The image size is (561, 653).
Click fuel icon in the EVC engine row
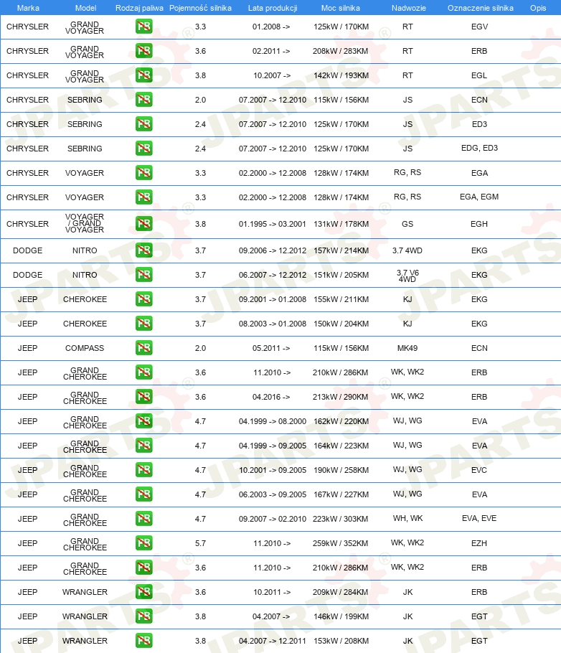(x=143, y=470)
